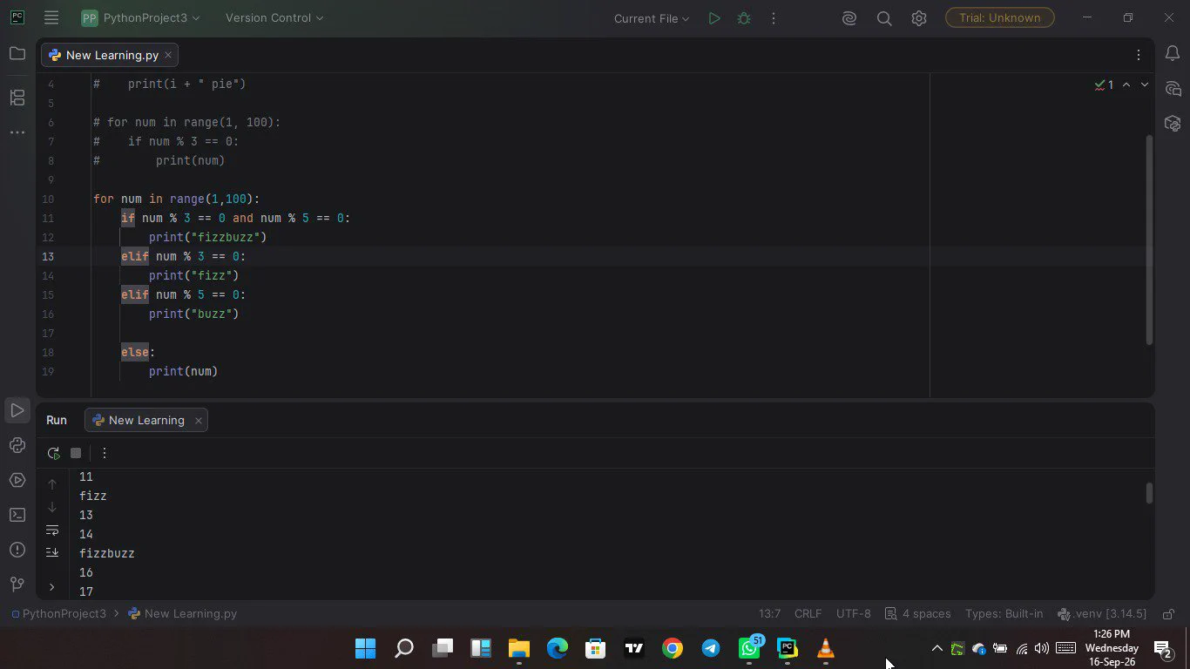Click the editor vertical scrollbar
This screenshot has width=1190, height=669.
point(1149,240)
